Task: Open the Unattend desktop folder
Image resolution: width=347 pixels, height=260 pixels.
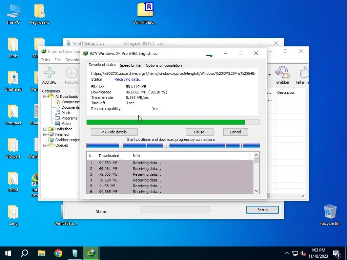Action: (13, 81)
